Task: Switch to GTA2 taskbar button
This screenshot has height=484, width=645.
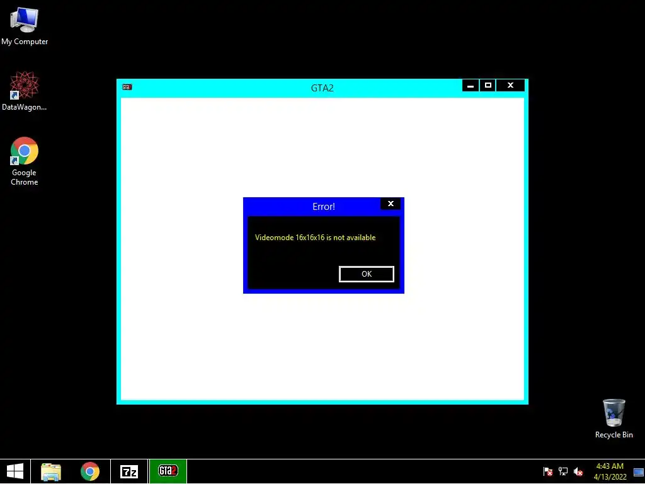Action: click(x=168, y=471)
